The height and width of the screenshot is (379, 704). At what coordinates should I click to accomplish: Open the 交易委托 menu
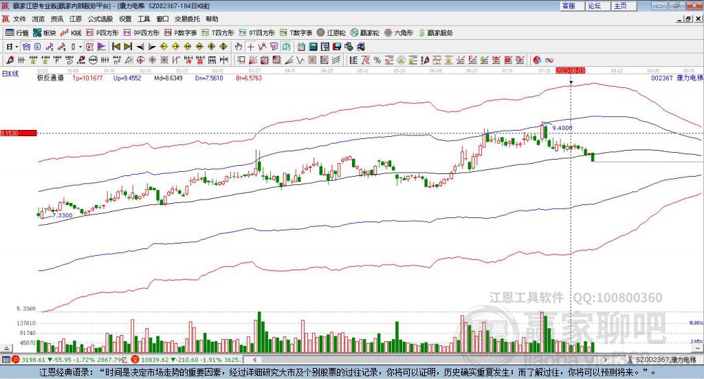(x=187, y=19)
